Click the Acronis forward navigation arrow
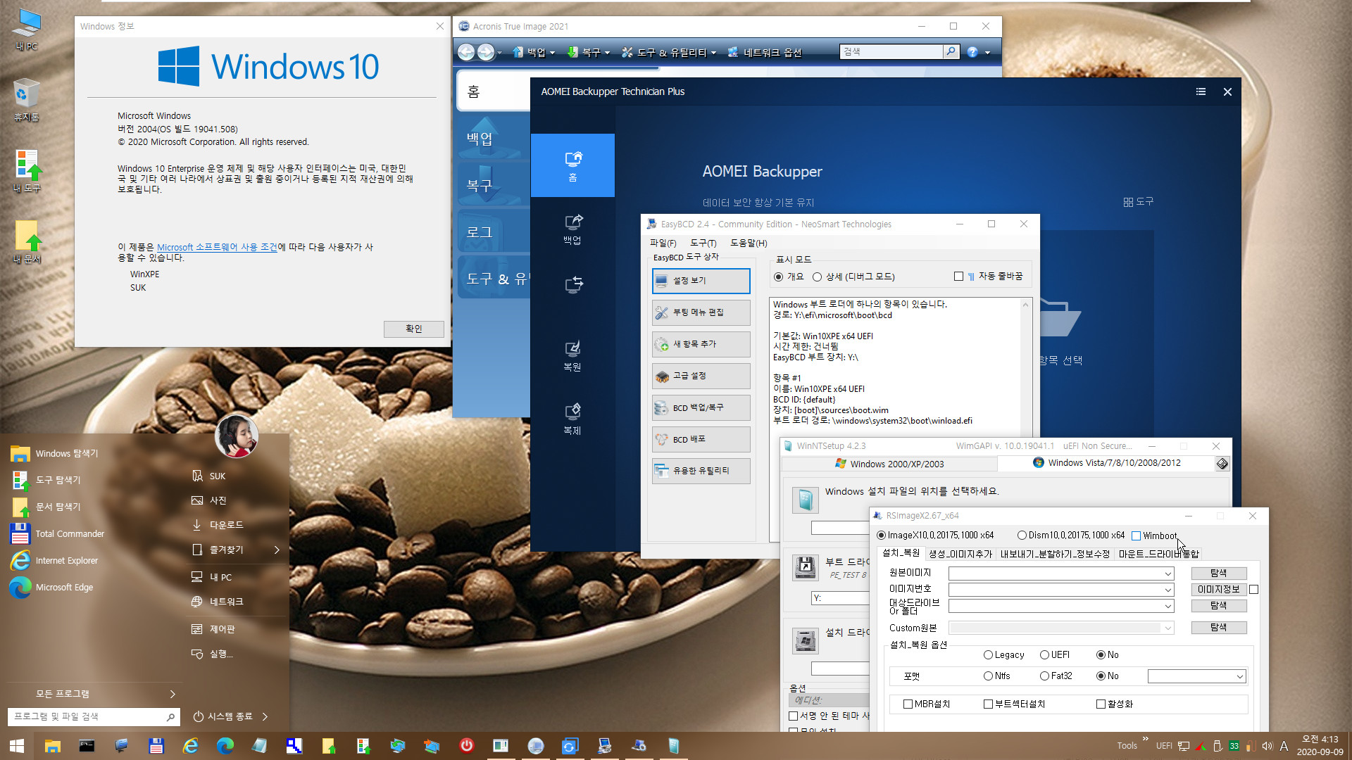1352x760 pixels. pyautogui.click(x=486, y=52)
